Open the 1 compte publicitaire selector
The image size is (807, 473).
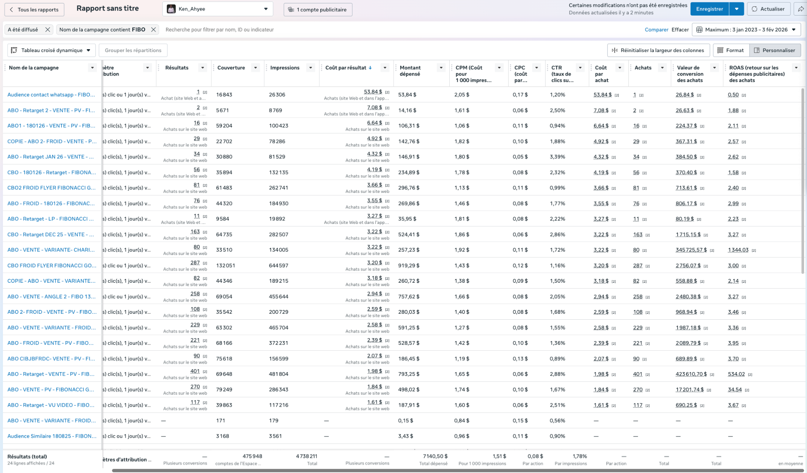click(x=318, y=10)
